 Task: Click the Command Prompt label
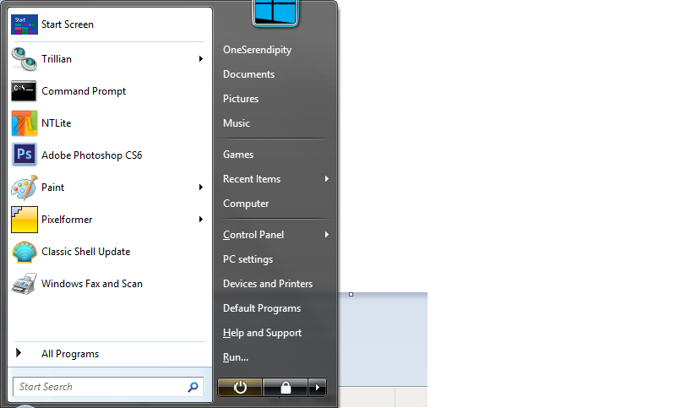pos(84,91)
